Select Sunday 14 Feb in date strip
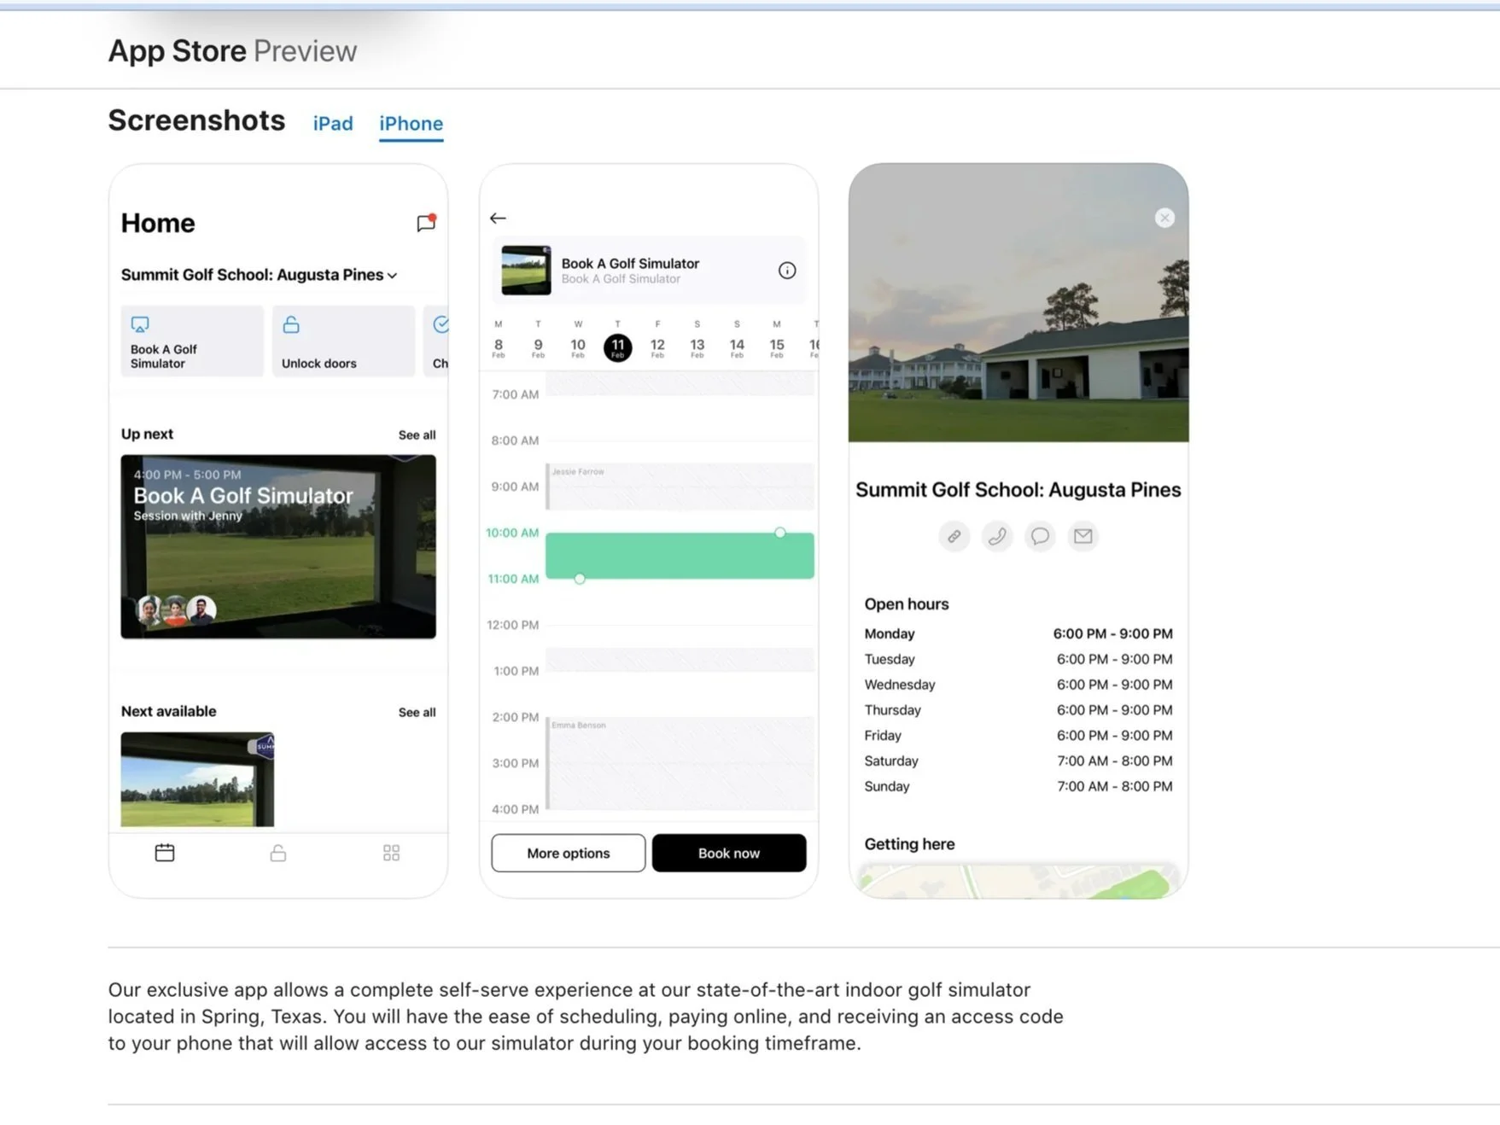1500x1125 pixels. point(737,340)
